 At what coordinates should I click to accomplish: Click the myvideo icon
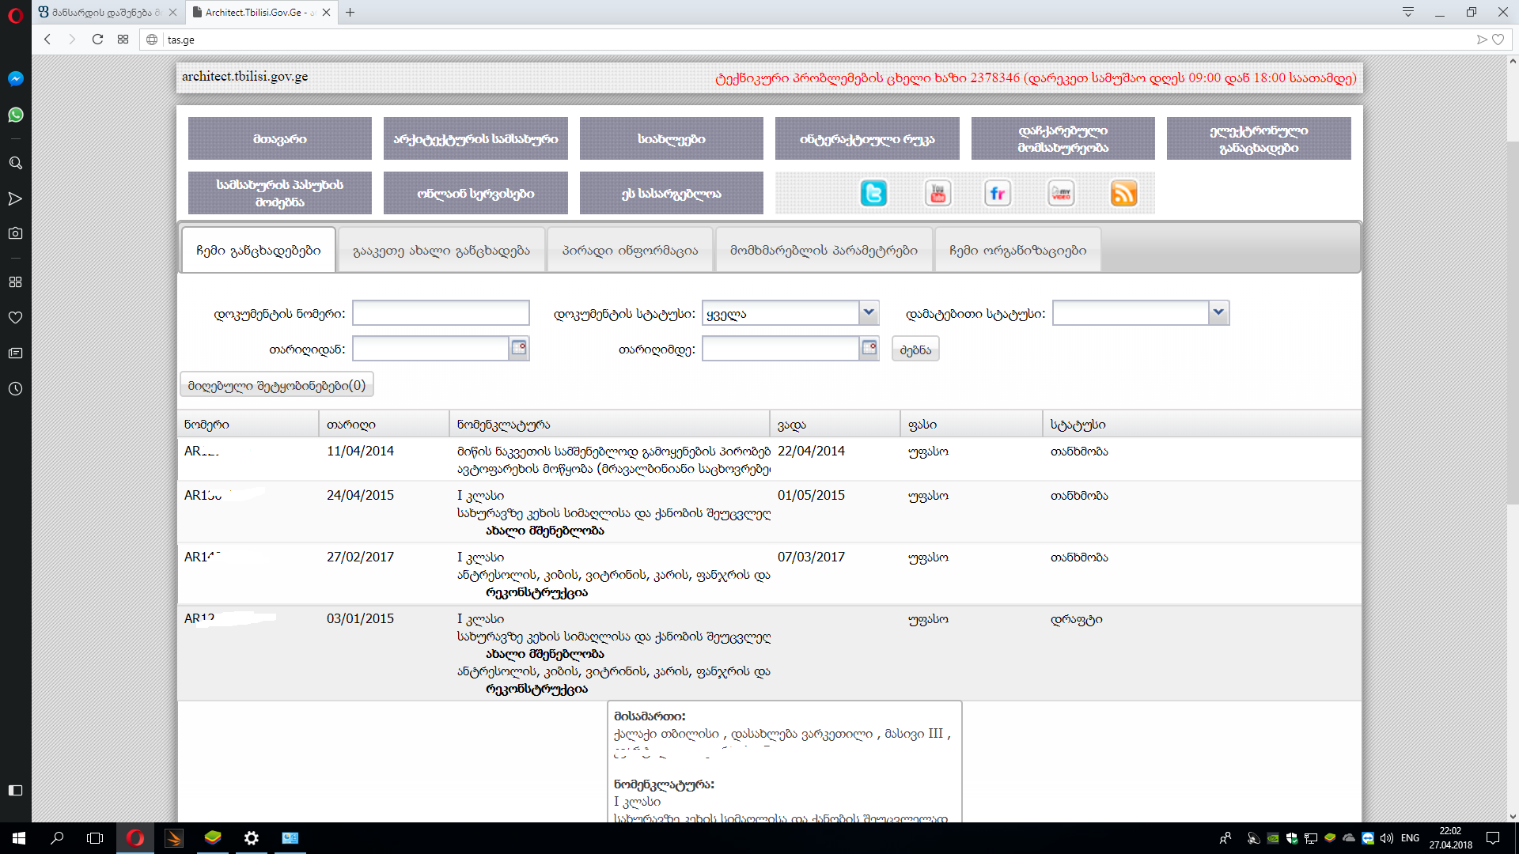(1061, 193)
